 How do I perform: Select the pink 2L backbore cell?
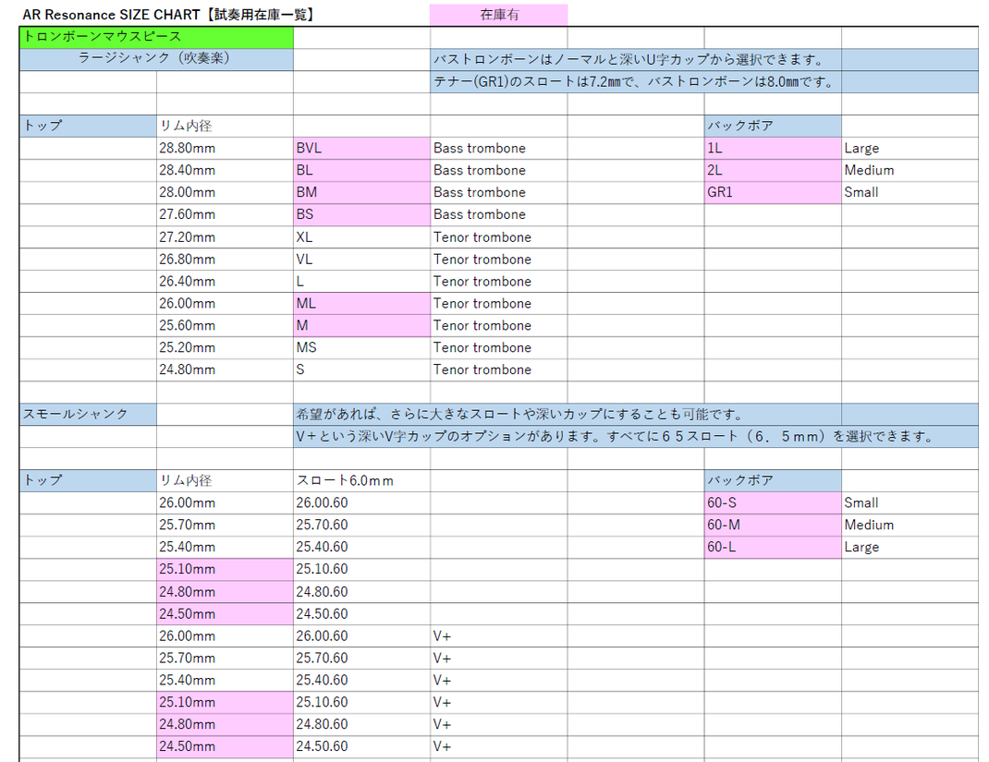(x=773, y=170)
